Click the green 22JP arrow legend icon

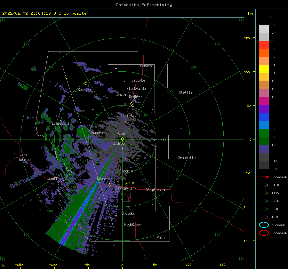(x=264, y=209)
